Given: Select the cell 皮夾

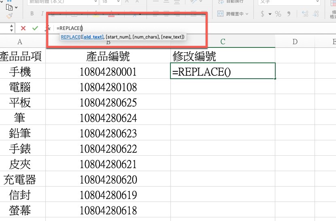Looking at the screenshot, I should [23, 164].
